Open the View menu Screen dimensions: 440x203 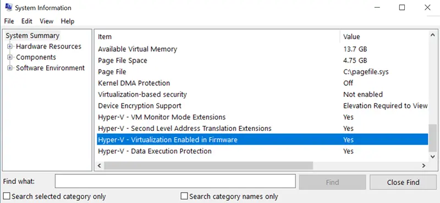point(46,21)
